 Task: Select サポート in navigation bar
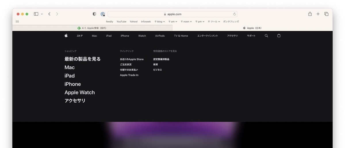coord(251,36)
